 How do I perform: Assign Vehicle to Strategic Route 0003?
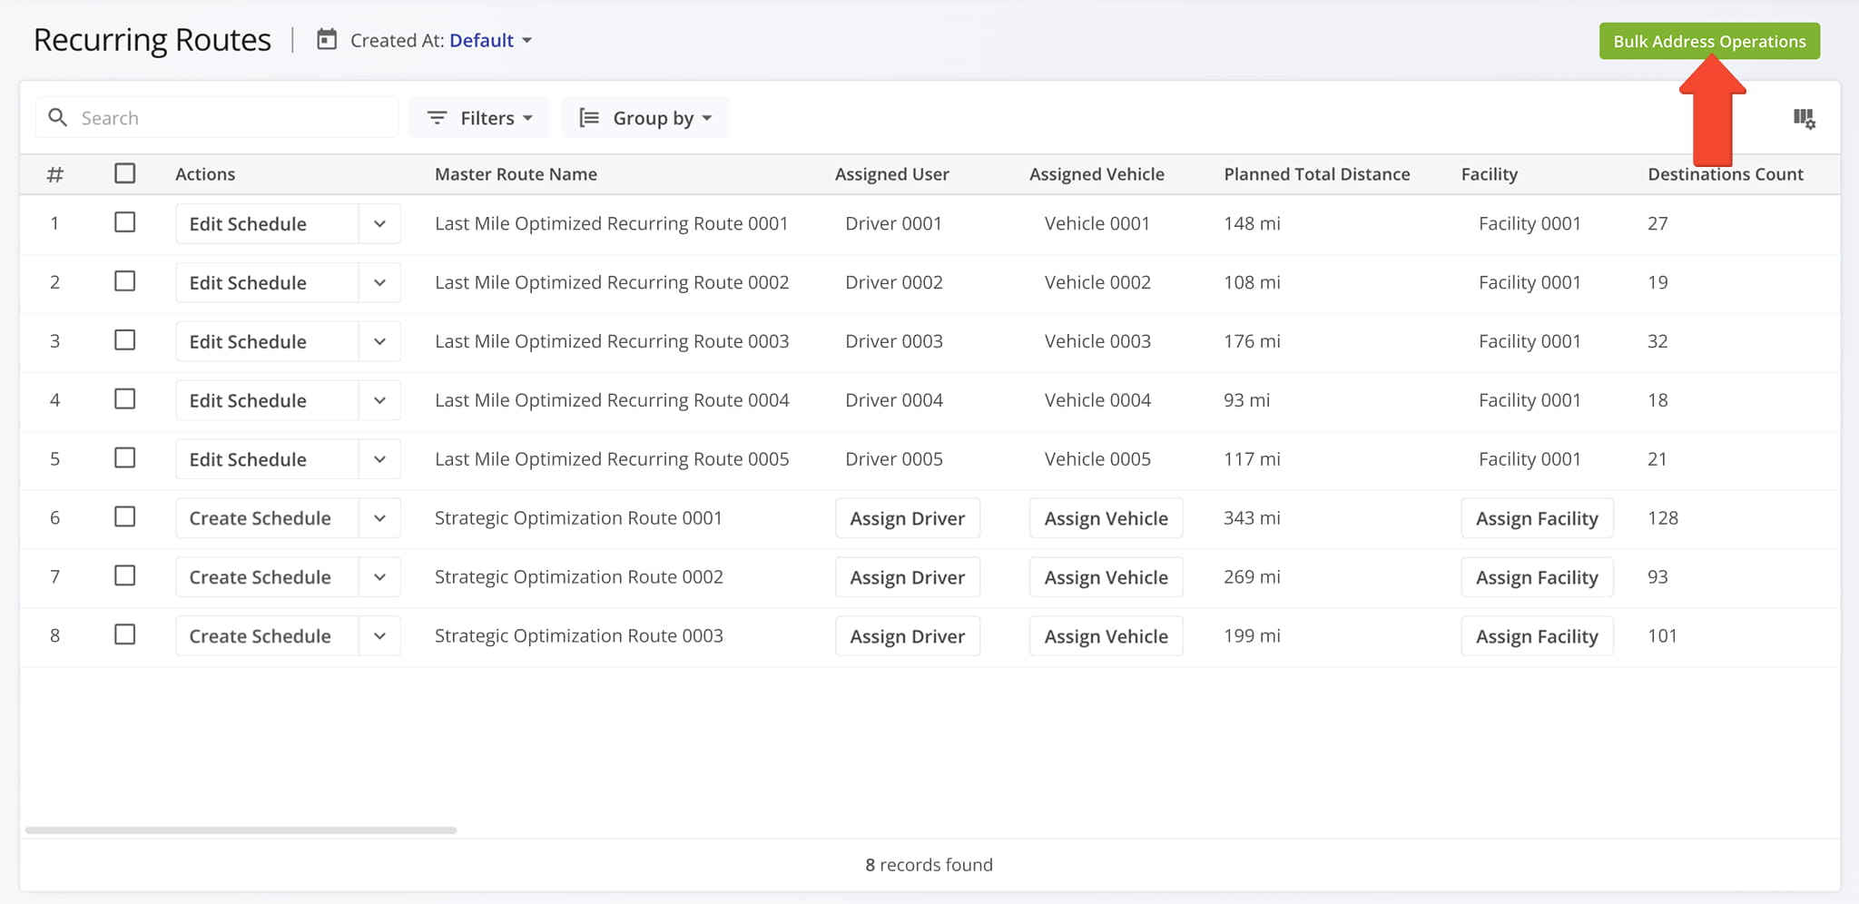tap(1106, 636)
